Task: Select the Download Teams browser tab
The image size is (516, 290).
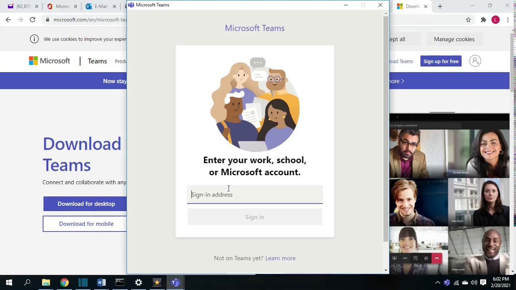Action: pyautogui.click(x=408, y=6)
